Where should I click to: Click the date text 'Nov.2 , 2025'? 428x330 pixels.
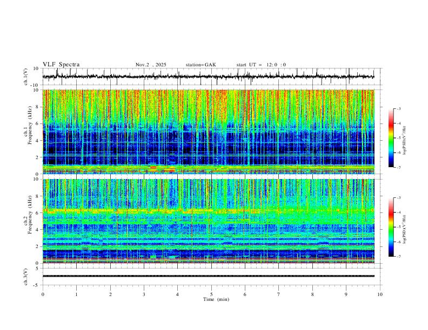(x=151, y=65)
